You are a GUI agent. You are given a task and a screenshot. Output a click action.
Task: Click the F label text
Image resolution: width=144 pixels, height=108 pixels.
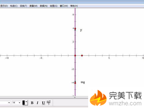81,31
